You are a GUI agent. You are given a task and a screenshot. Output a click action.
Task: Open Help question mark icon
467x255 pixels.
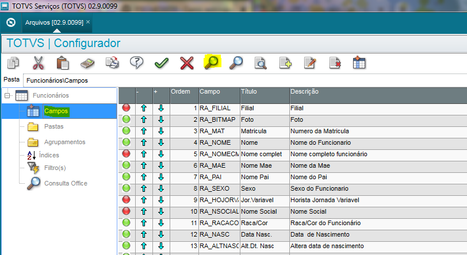pos(137,63)
